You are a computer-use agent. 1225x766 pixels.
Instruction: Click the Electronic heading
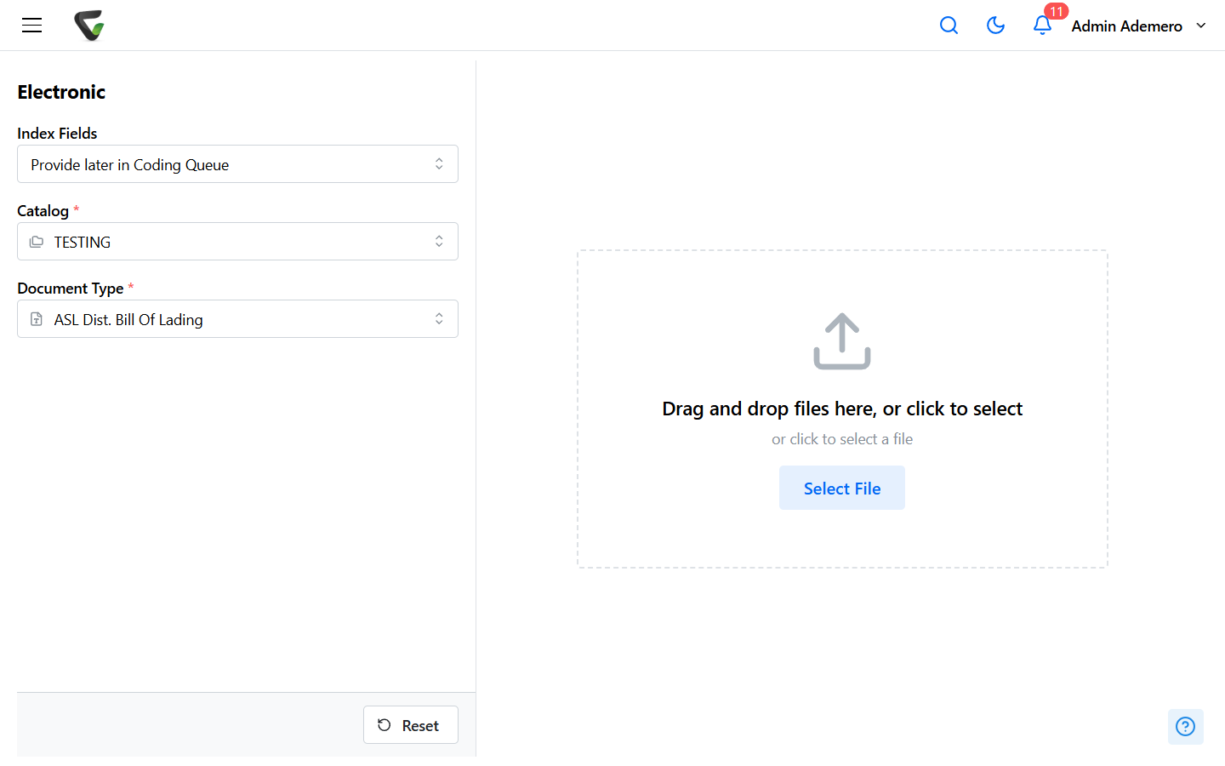coord(61,92)
